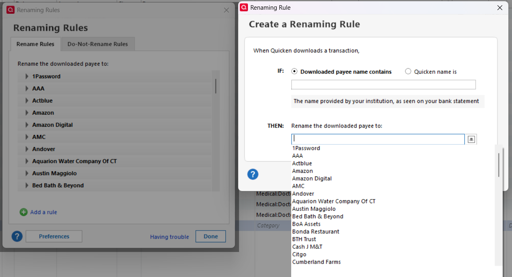The height and width of the screenshot is (277, 512).
Task: Click the Quicken logo in the Renaming Rule title bar
Action: [244, 8]
